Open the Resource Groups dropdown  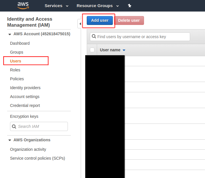98,6
